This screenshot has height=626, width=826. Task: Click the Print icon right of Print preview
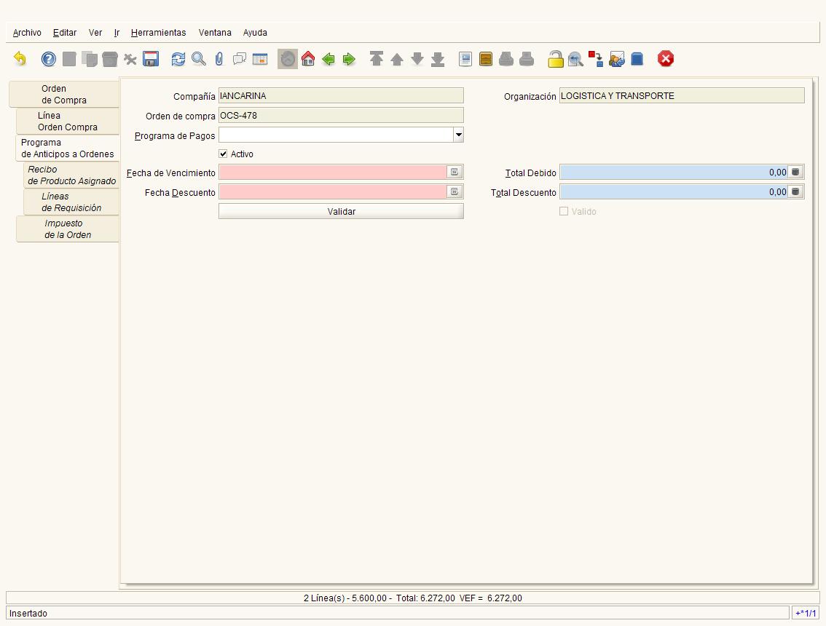[527, 58]
